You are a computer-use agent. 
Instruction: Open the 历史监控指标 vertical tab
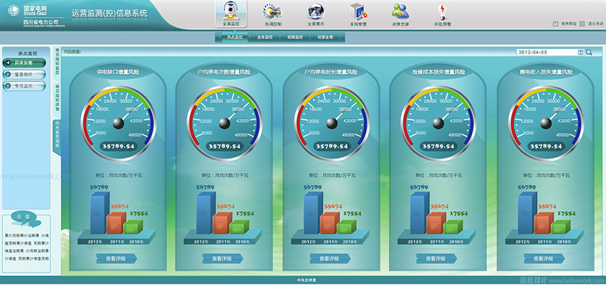coord(57,137)
